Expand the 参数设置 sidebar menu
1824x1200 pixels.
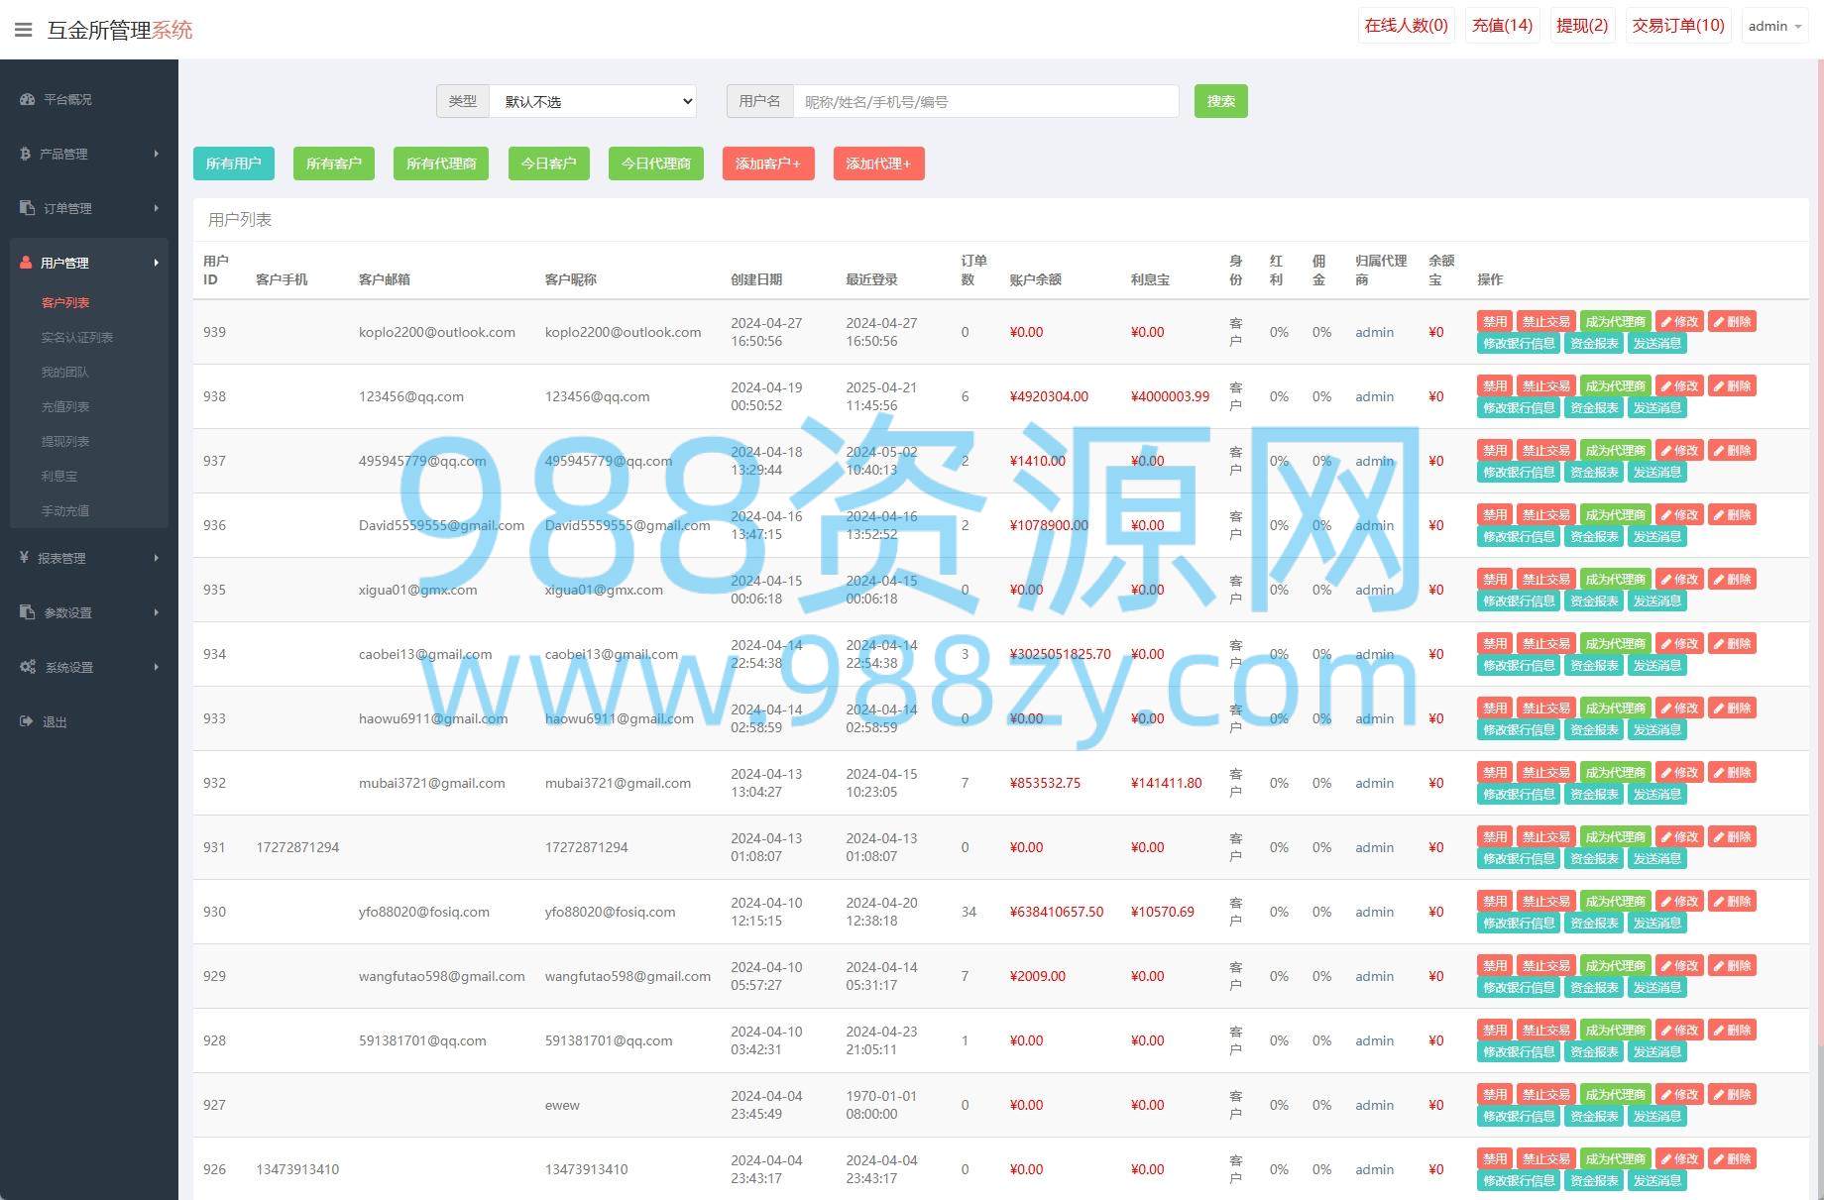click(x=89, y=612)
